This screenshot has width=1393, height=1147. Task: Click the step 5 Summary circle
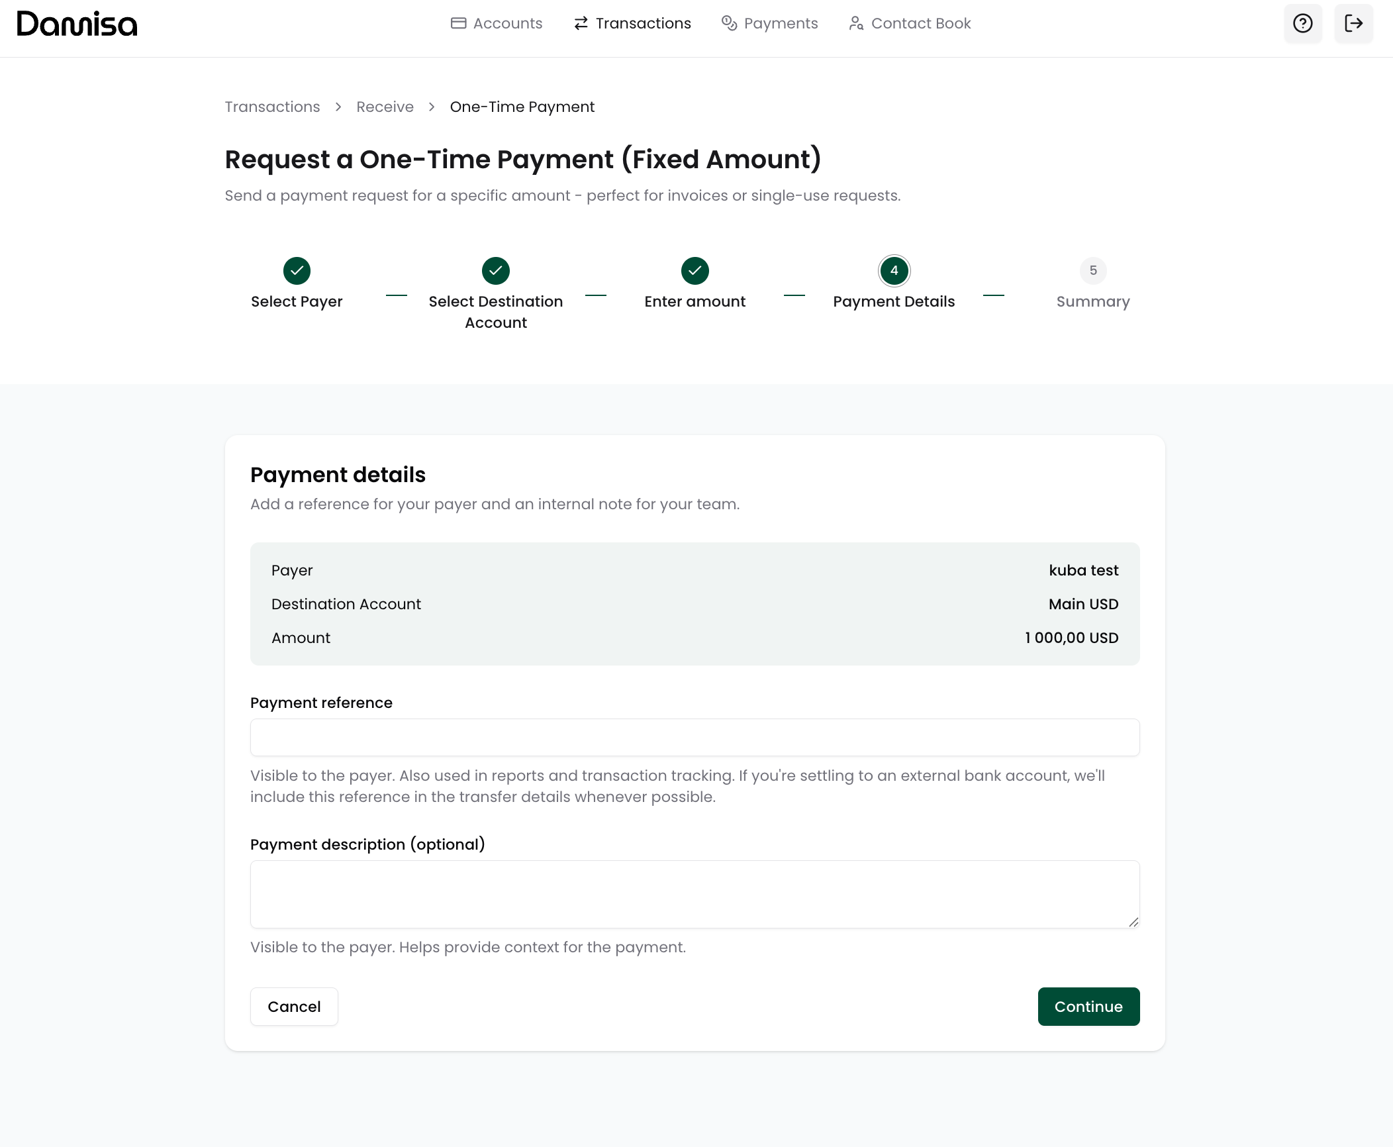pyautogui.click(x=1092, y=270)
